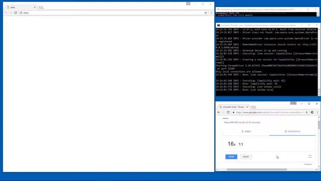Image resolution: width=321 pixels, height=181 pixels.
Task: Open the Chrome menu in the large window
Action: click(x=211, y=13)
